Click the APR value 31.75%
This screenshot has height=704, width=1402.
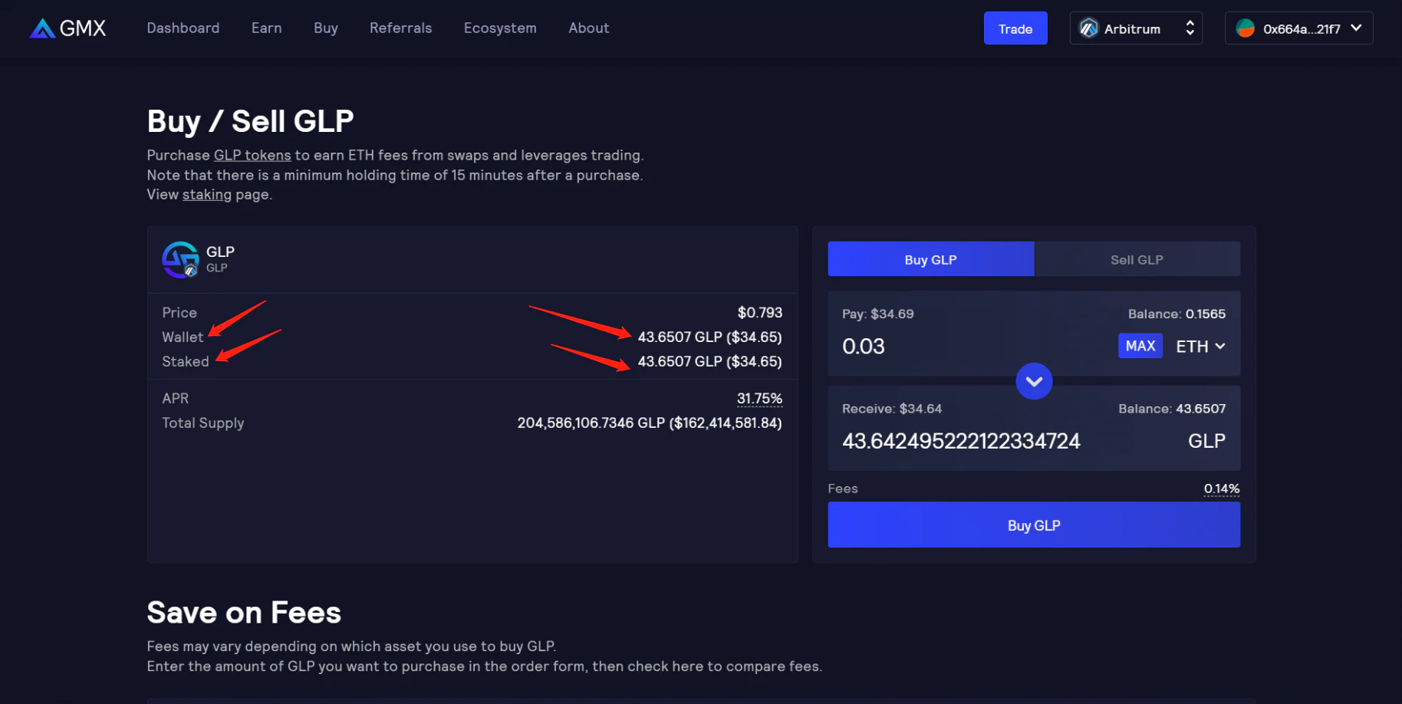click(x=759, y=399)
